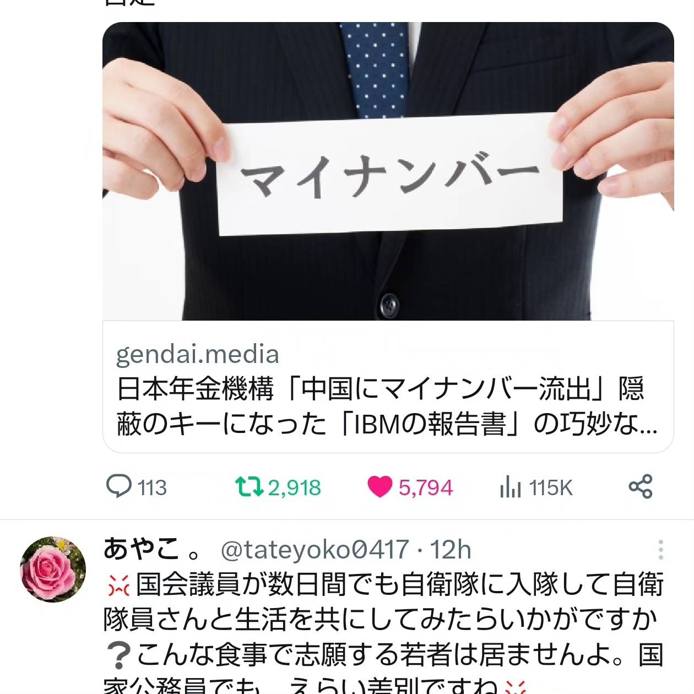The width and height of the screenshot is (694, 694).
Task: Tap the green retweet arrows icon
Action: click(x=250, y=487)
